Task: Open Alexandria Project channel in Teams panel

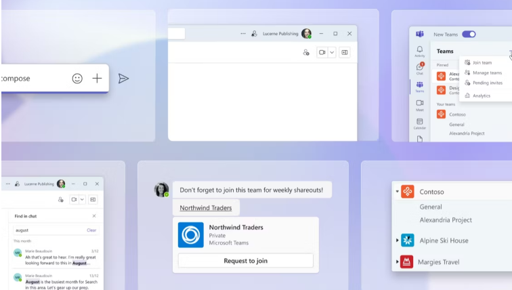Action: click(x=467, y=133)
